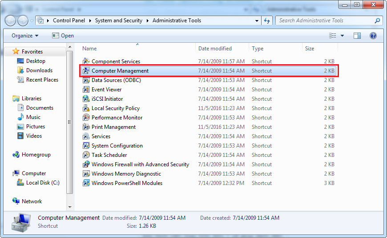The width and height of the screenshot is (387, 238).
Task: Open the Help question mark icon
Action: [x=373, y=36]
